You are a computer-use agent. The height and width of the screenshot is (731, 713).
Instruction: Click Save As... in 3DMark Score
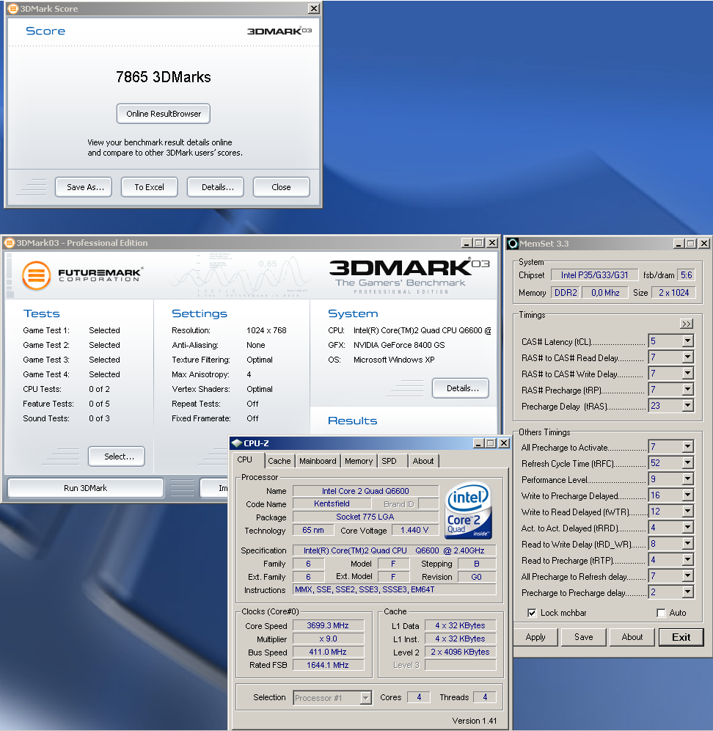(84, 187)
